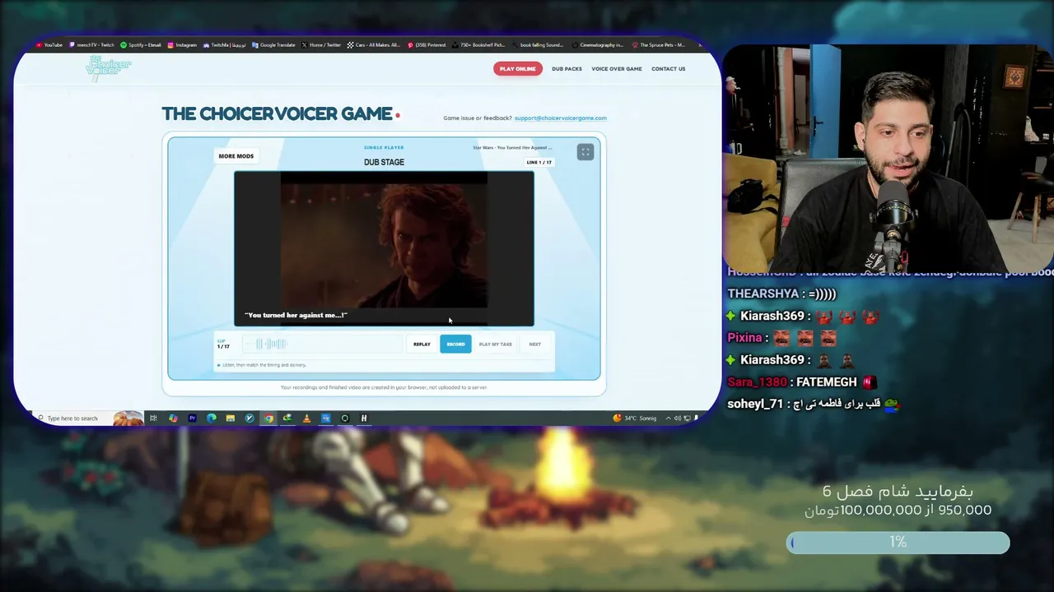
Task: Click the Single Player mode label
Action: pyautogui.click(x=384, y=147)
